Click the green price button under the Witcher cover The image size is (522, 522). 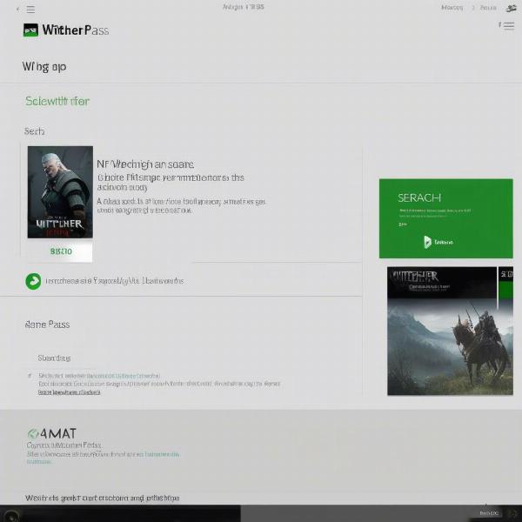60,251
